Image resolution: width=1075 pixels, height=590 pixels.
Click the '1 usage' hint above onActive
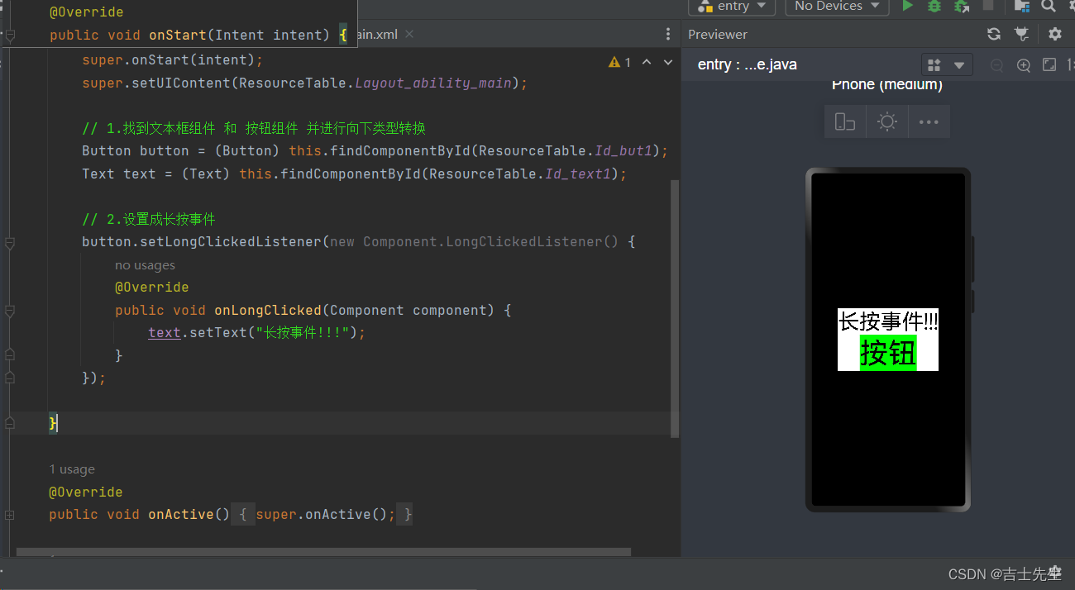pyautogui.click(x=72, y=469)
